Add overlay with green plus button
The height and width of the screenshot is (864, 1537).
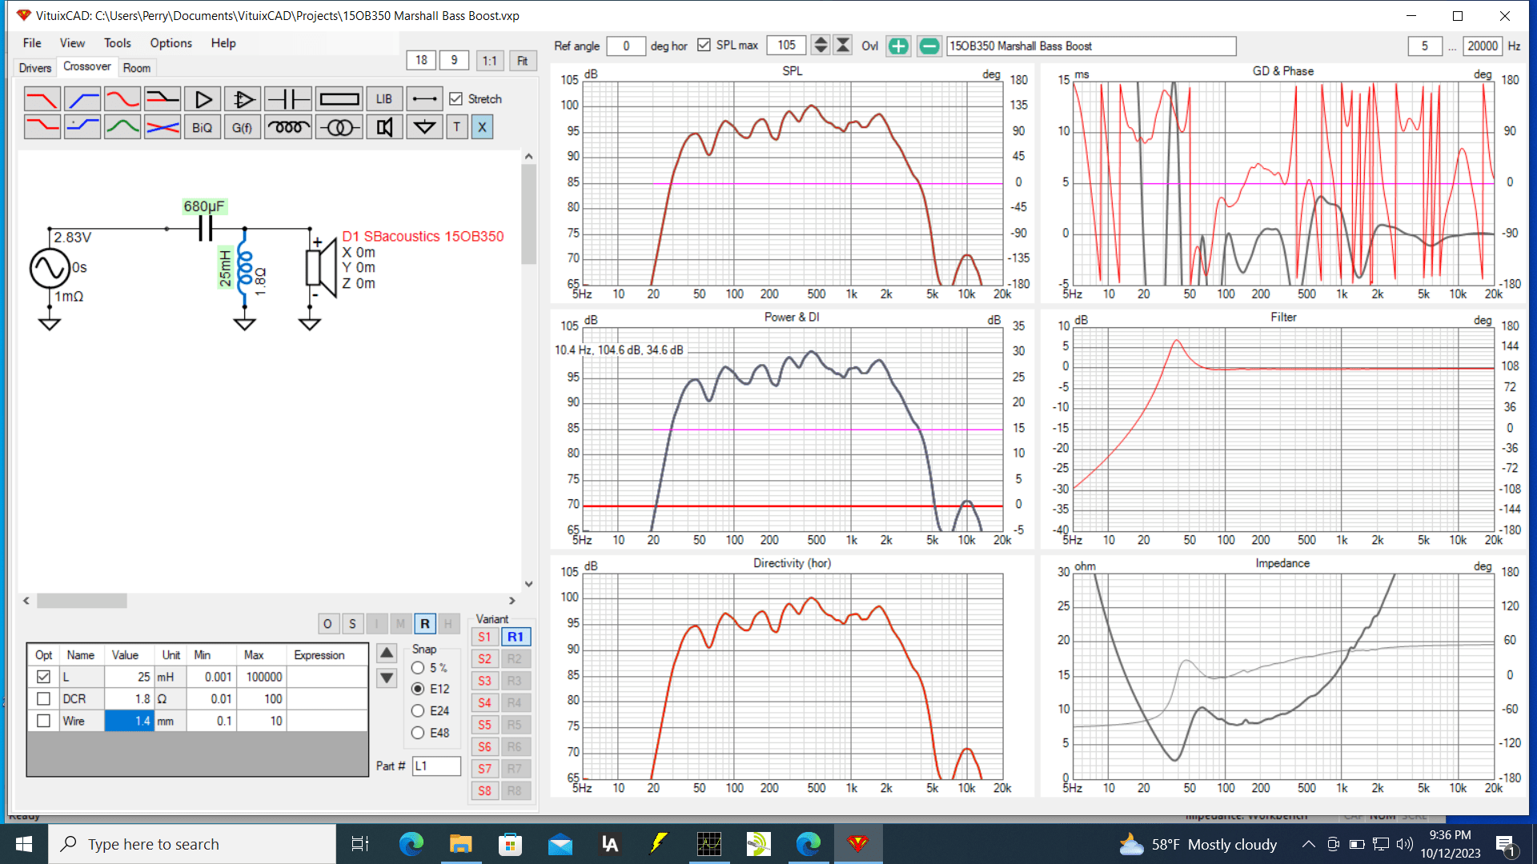point(898,46)
